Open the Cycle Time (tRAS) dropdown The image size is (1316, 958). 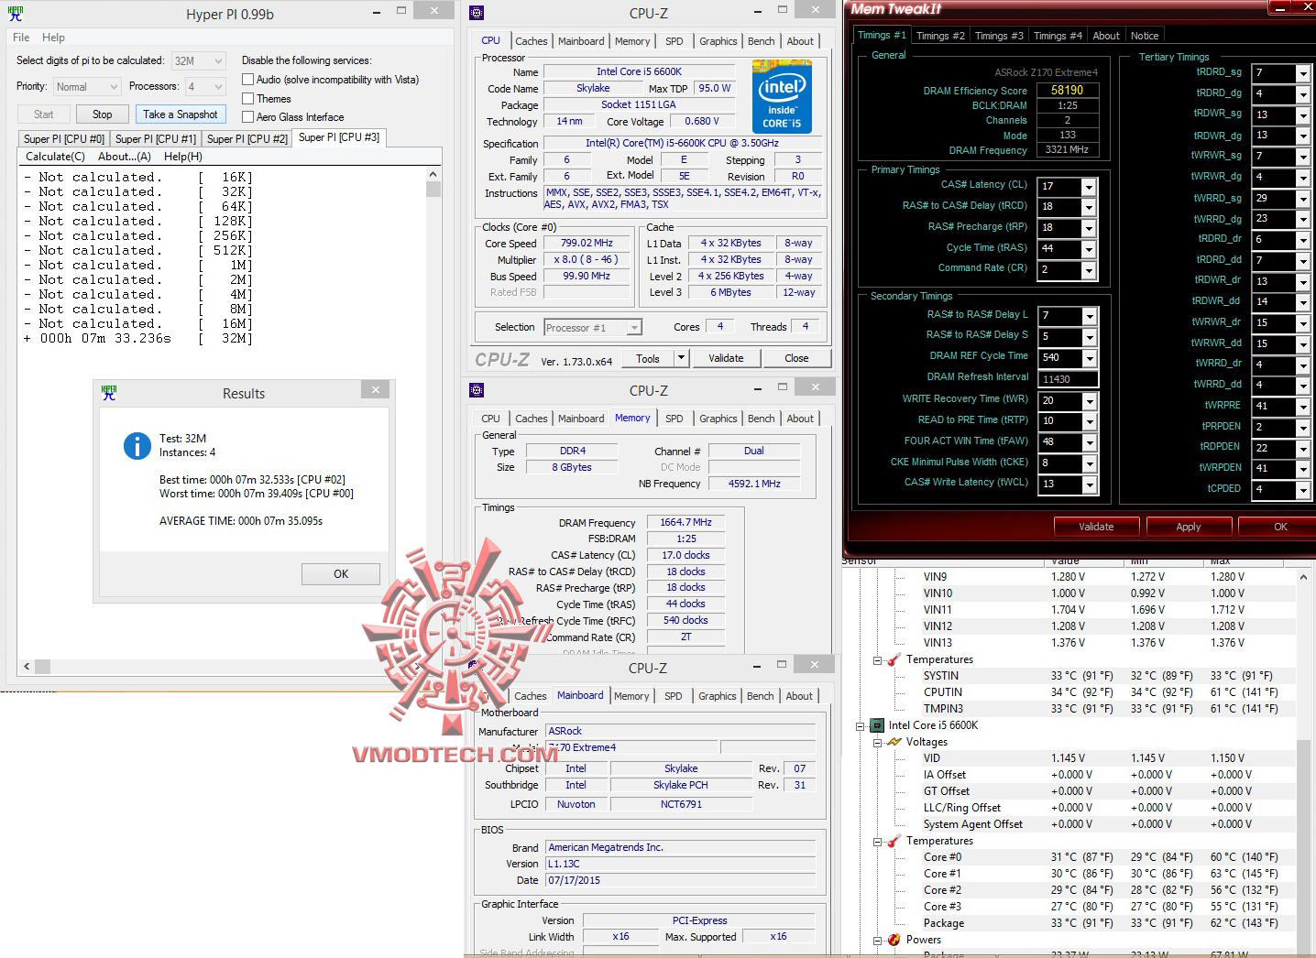pos(1089,249)
